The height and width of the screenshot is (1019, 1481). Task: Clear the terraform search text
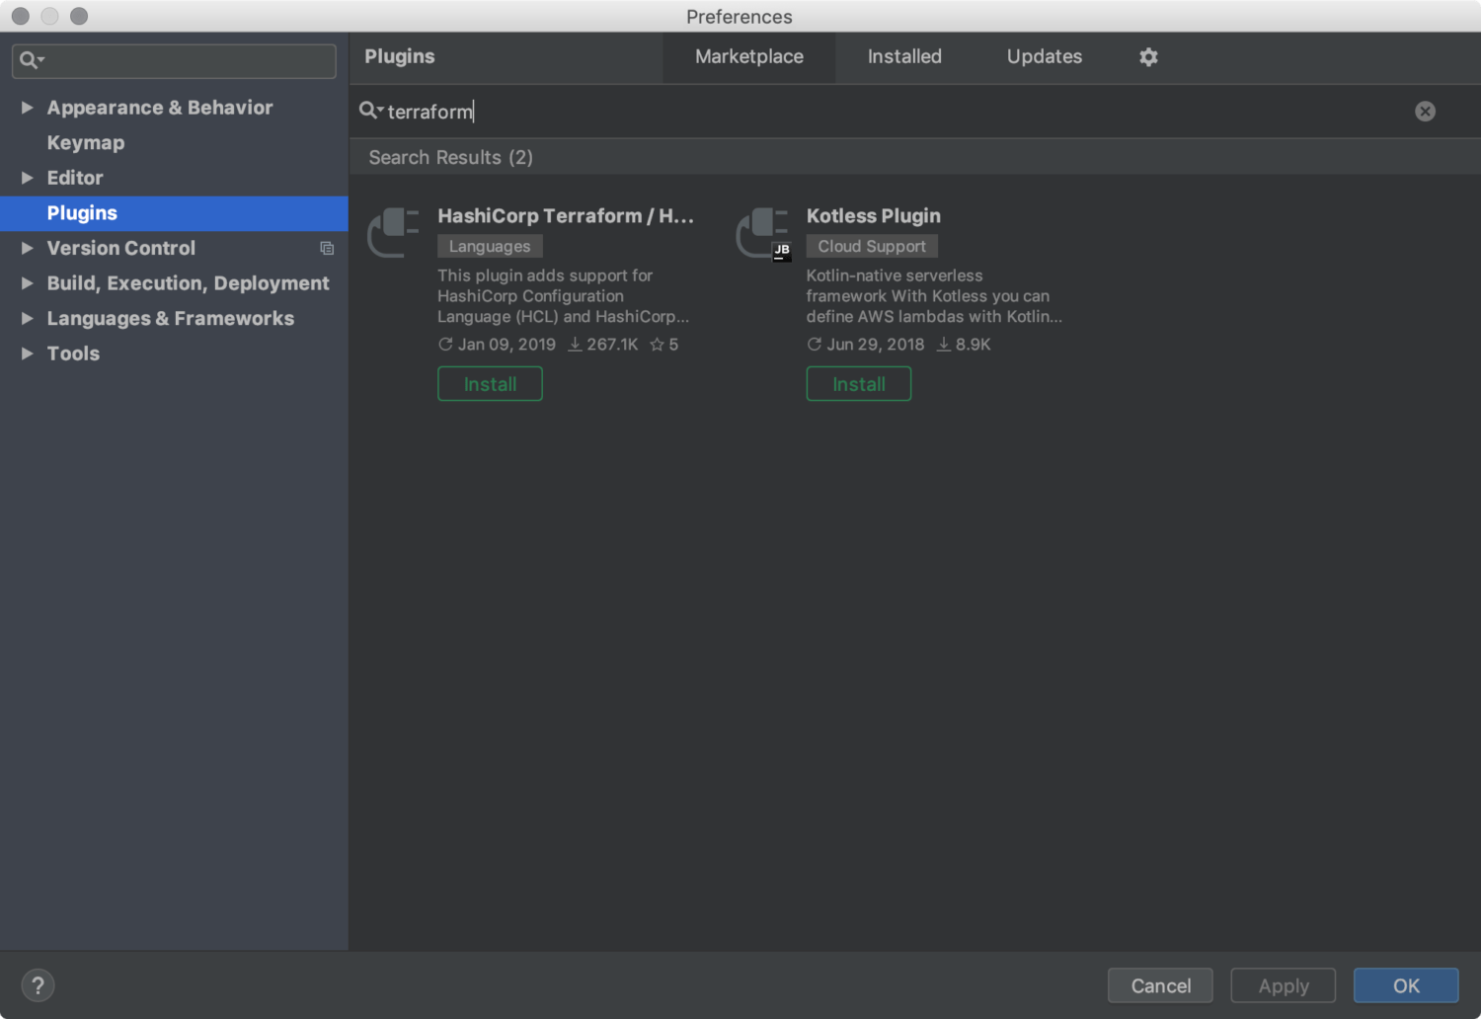click(x=1425, y=112)
